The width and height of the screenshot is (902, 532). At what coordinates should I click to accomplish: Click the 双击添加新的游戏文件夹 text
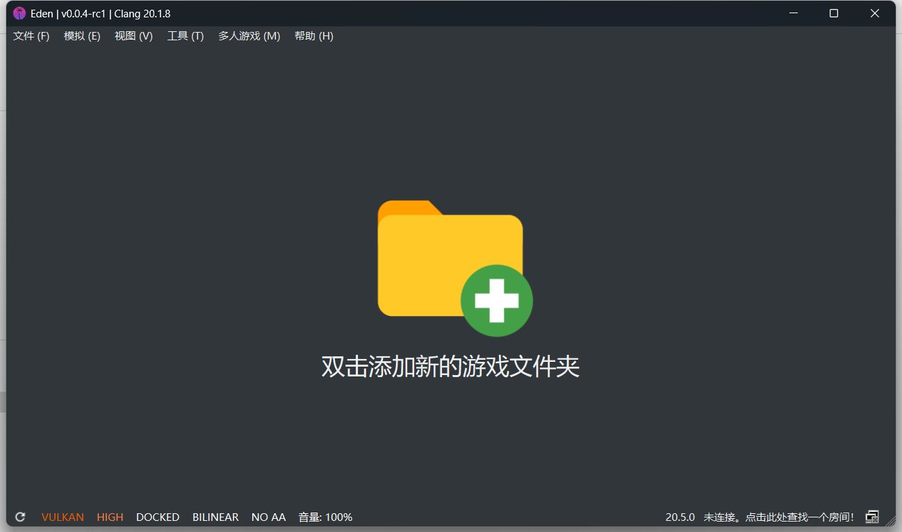tap(450, 367)
